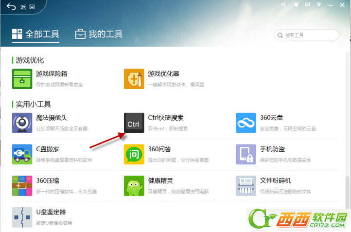Minimize the tools window
Viewport: 351px width, 232px height.
coord(331,5)
